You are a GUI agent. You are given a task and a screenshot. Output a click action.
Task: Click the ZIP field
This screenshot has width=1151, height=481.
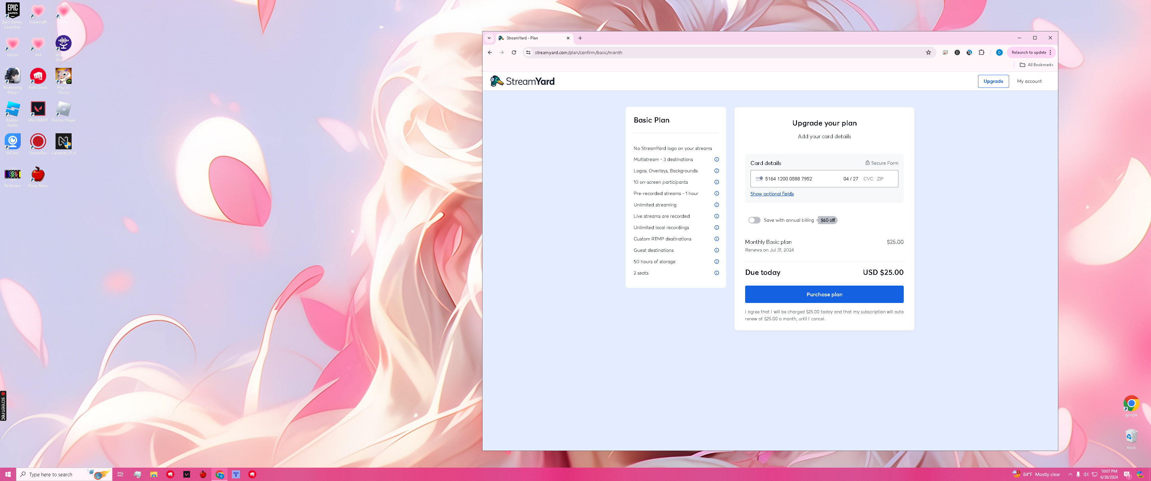pyautogui.click(x=880, y=179)
